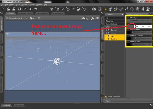Open the Smart Content side tab
Screen dimensions: 153x109
[2, 24]
